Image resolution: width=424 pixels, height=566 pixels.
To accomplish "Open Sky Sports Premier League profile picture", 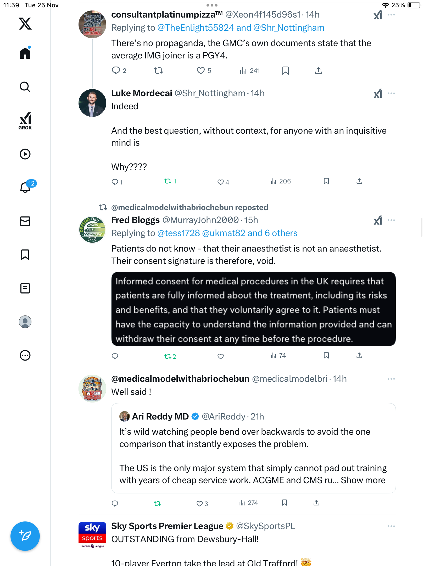I will tap(92, 535).
